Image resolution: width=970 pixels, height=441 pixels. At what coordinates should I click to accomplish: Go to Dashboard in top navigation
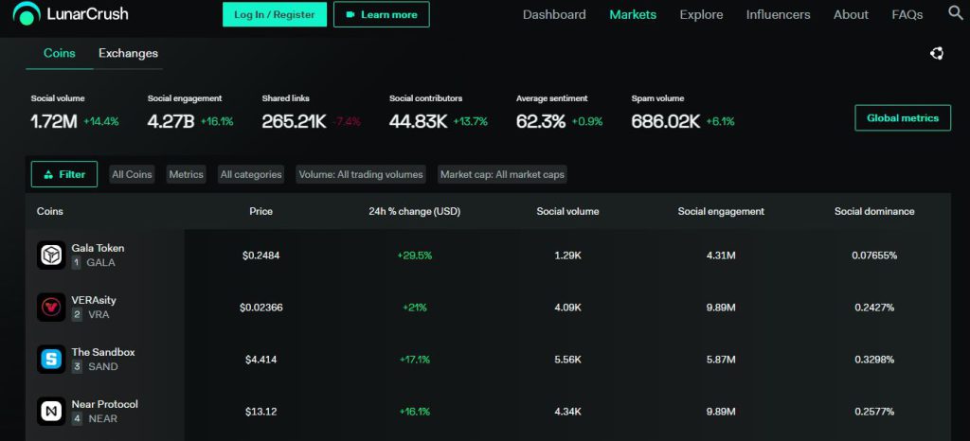click(x=554, y=14)
